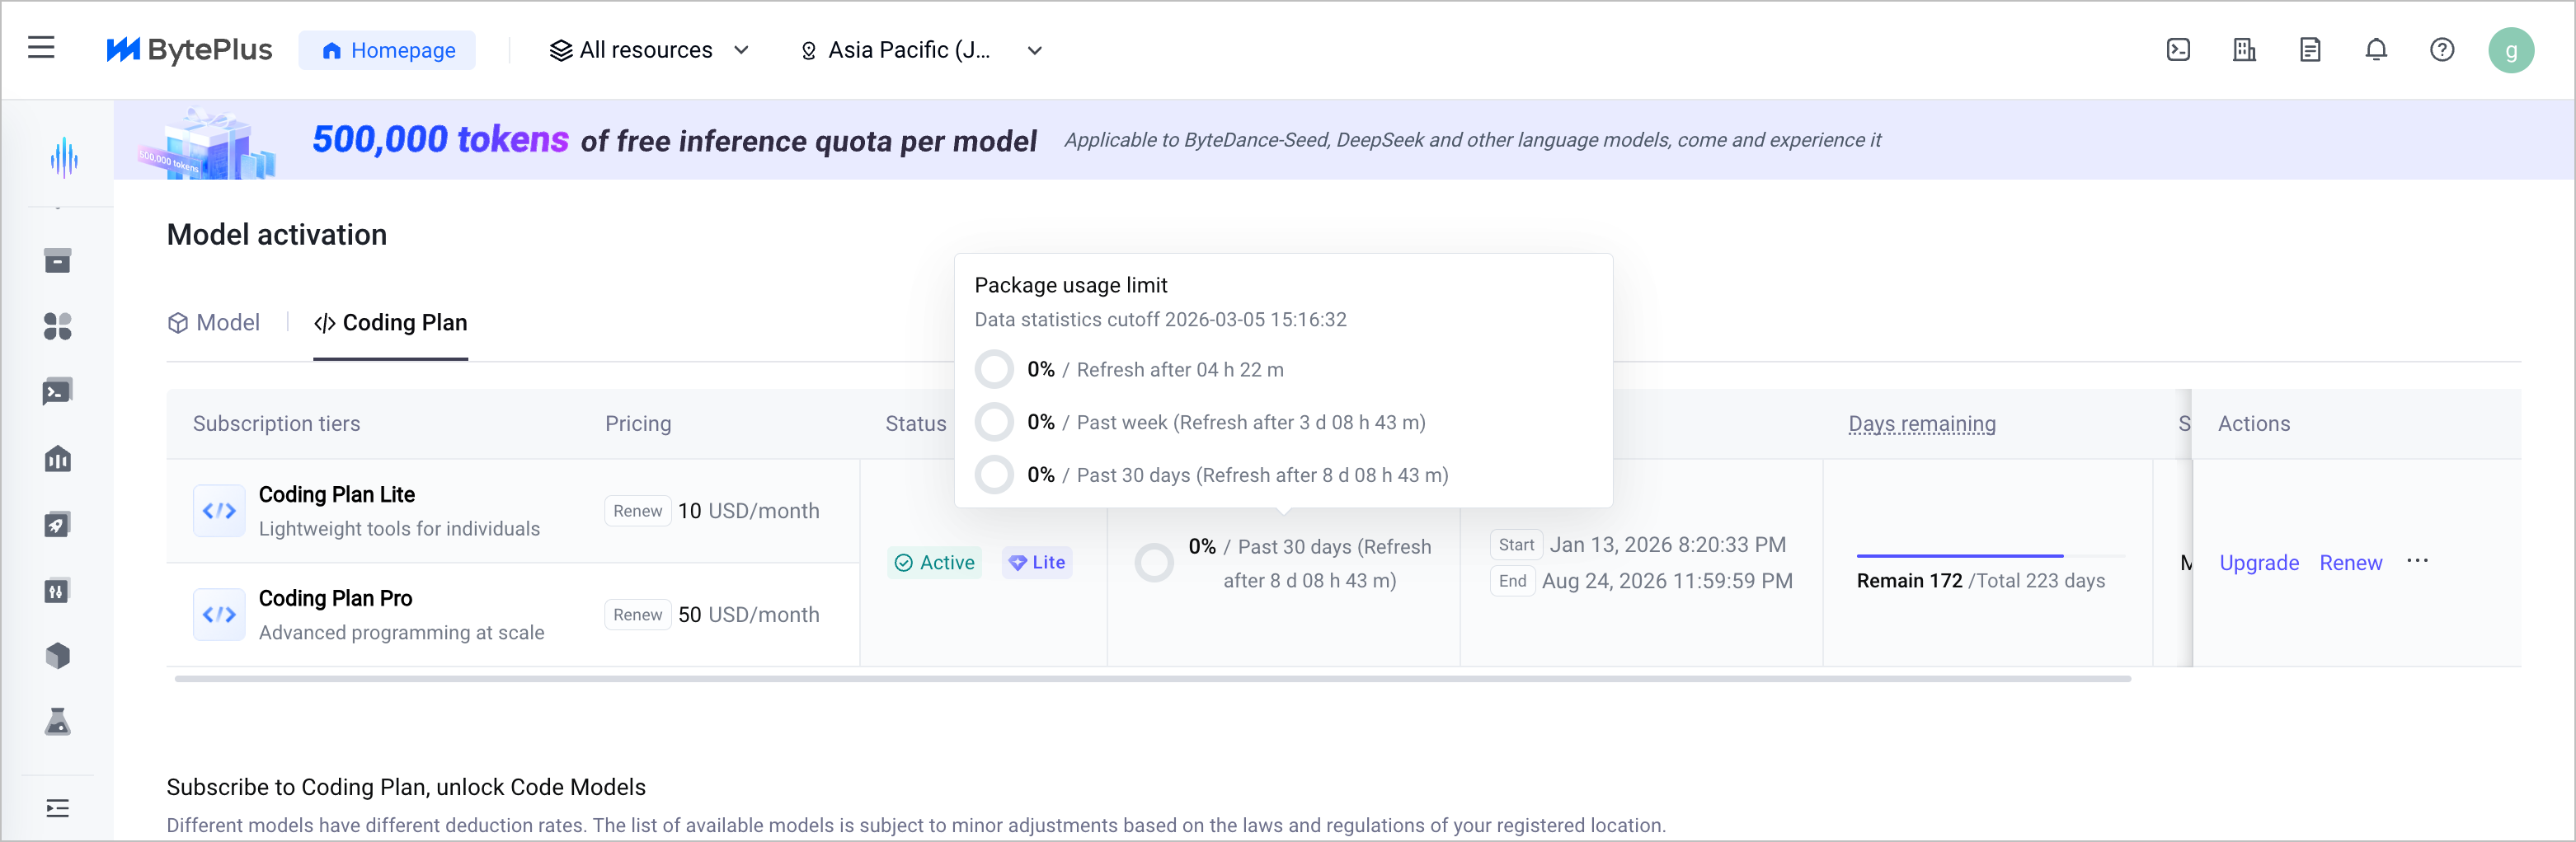Open the documents icon in the header
Image resolution: width=2576 pixels, height=842 pixels.
click(x=2309, y=50)
